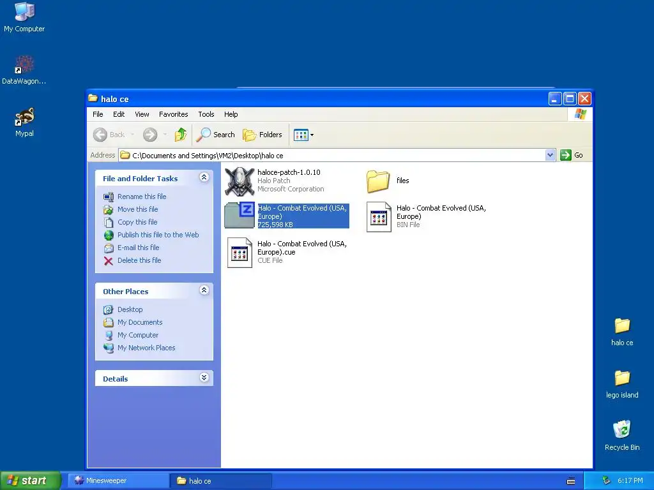Click Copy this file link

(x=137, y=222)
